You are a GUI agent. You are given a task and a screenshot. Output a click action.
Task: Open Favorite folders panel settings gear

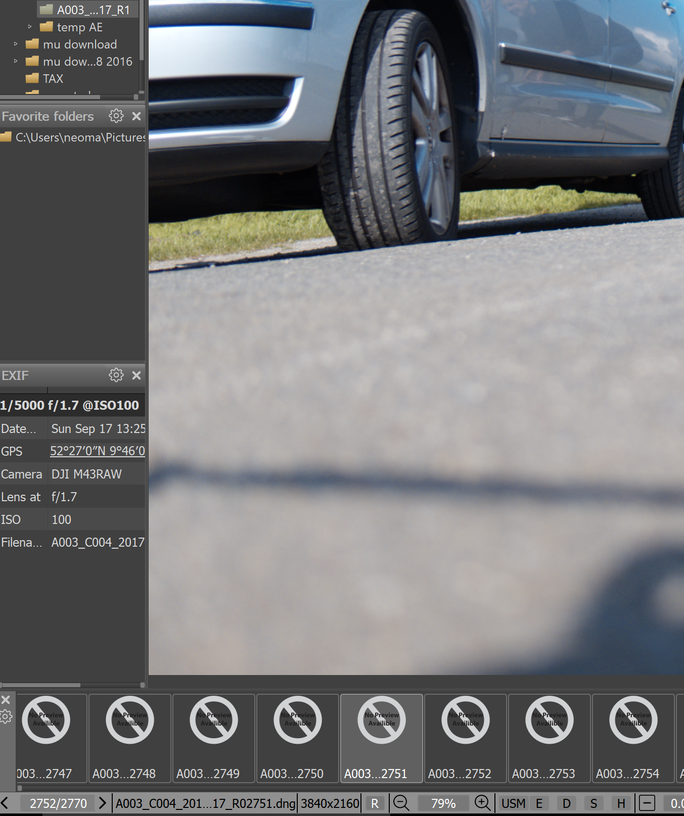point(116,116)
